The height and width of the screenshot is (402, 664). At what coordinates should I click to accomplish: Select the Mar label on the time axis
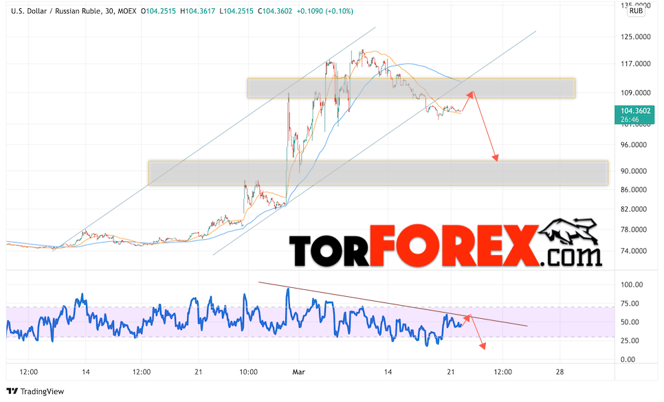click(298, 372)
